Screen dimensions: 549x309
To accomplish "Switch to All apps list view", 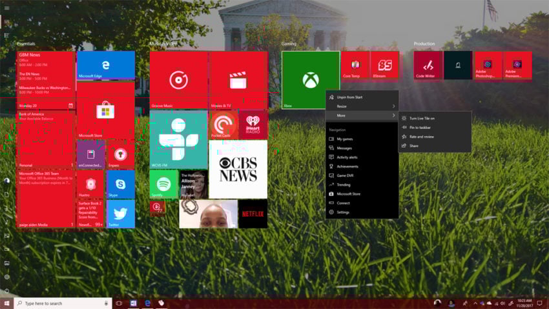I will pos(6,35).
